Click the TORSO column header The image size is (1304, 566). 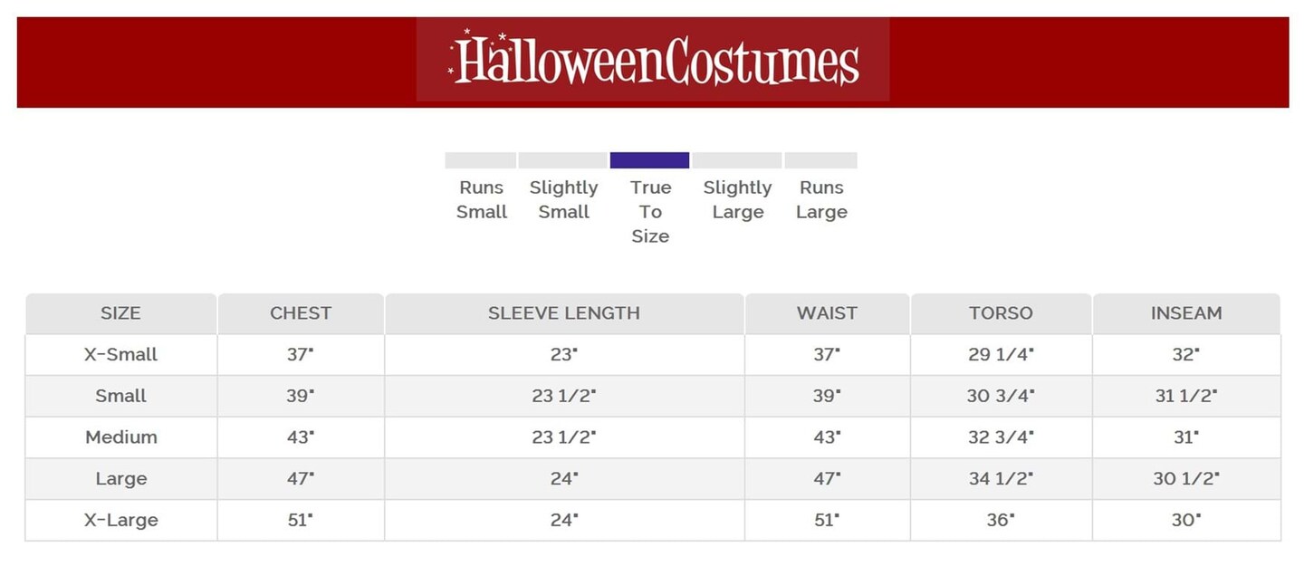(1001, 313)
